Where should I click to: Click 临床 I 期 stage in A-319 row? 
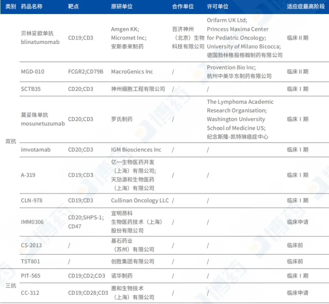tap(297, 175)
